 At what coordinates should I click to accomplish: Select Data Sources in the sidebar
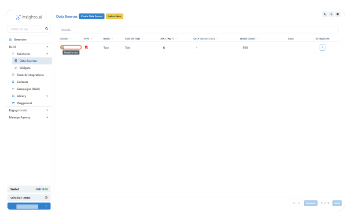point(32,61)
